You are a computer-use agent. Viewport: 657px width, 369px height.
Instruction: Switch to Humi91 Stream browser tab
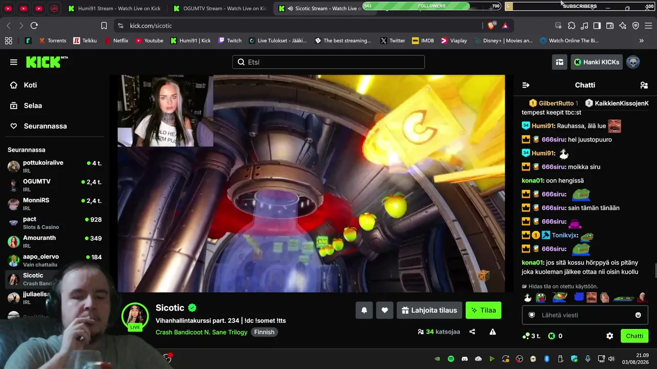[x=114, y=8]
